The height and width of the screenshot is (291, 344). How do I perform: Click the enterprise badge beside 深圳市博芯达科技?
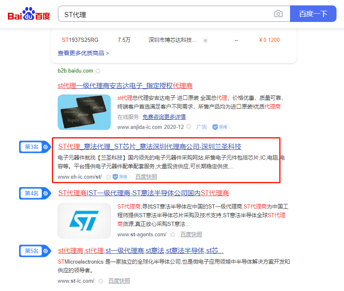205,40
